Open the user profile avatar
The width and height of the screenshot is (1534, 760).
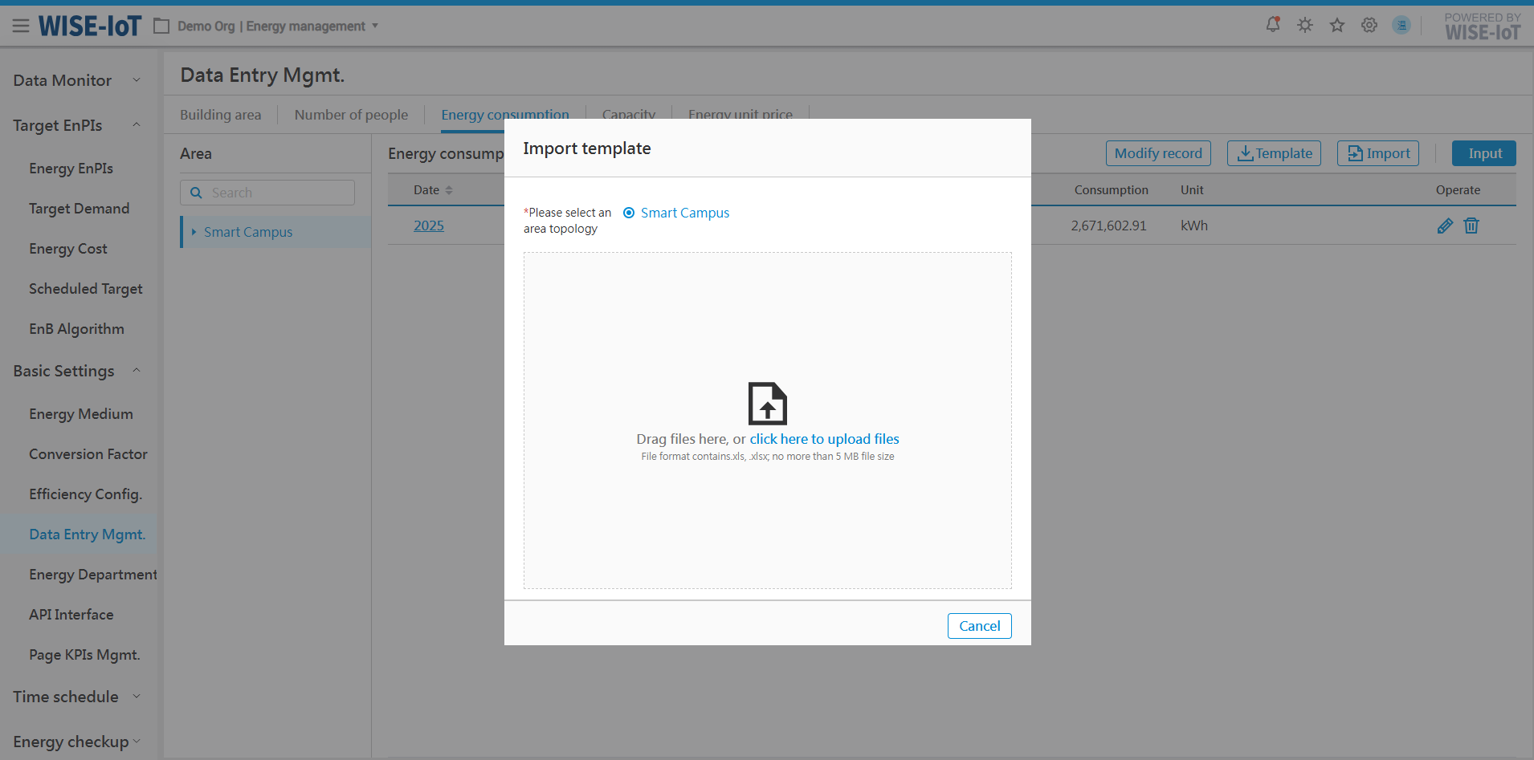tap(1401, 25)
